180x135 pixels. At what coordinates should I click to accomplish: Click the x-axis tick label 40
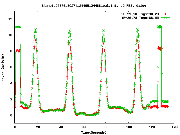[x=61, y=127]
